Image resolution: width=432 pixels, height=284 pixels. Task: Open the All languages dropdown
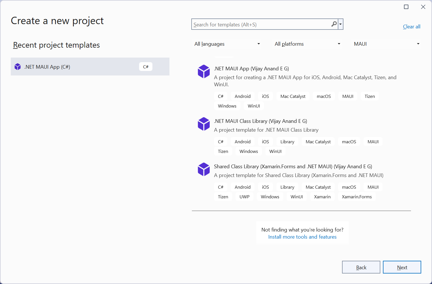tap(227, 44)
